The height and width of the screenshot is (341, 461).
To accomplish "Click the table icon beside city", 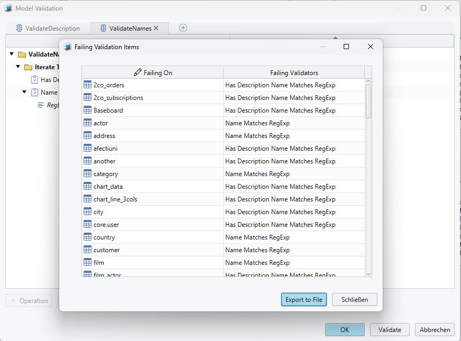I will tap(87, 211).
